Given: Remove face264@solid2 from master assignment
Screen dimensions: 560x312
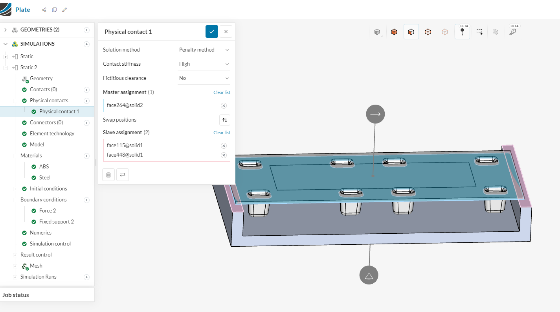Looking at the screenshot, I should (x=224, y=105).
